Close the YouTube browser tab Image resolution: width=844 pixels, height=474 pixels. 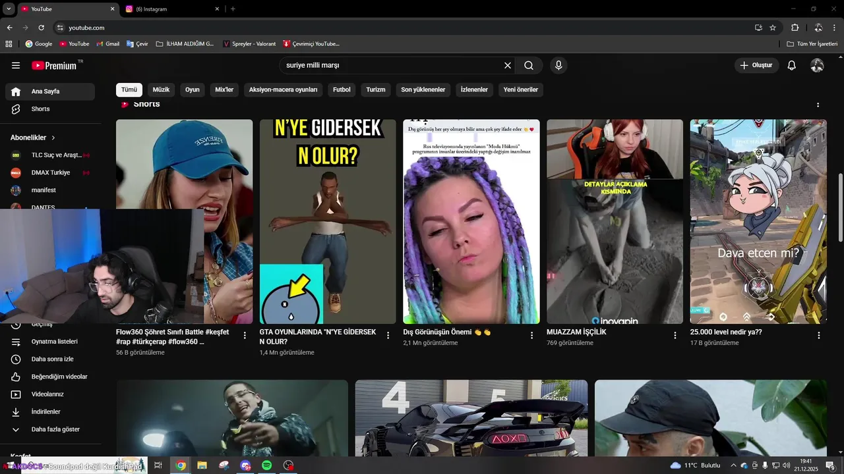pos(112,9)
